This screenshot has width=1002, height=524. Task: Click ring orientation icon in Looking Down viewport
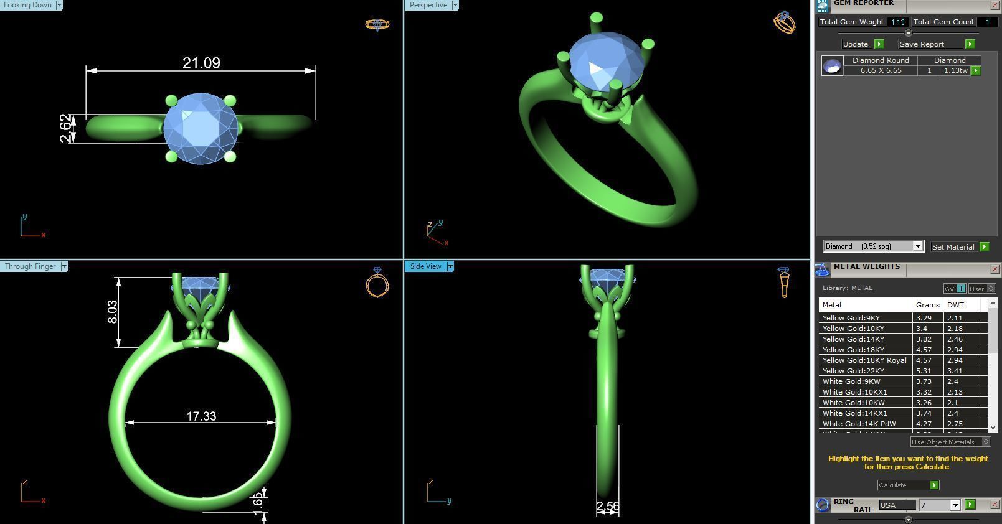(x=377, y=25)
